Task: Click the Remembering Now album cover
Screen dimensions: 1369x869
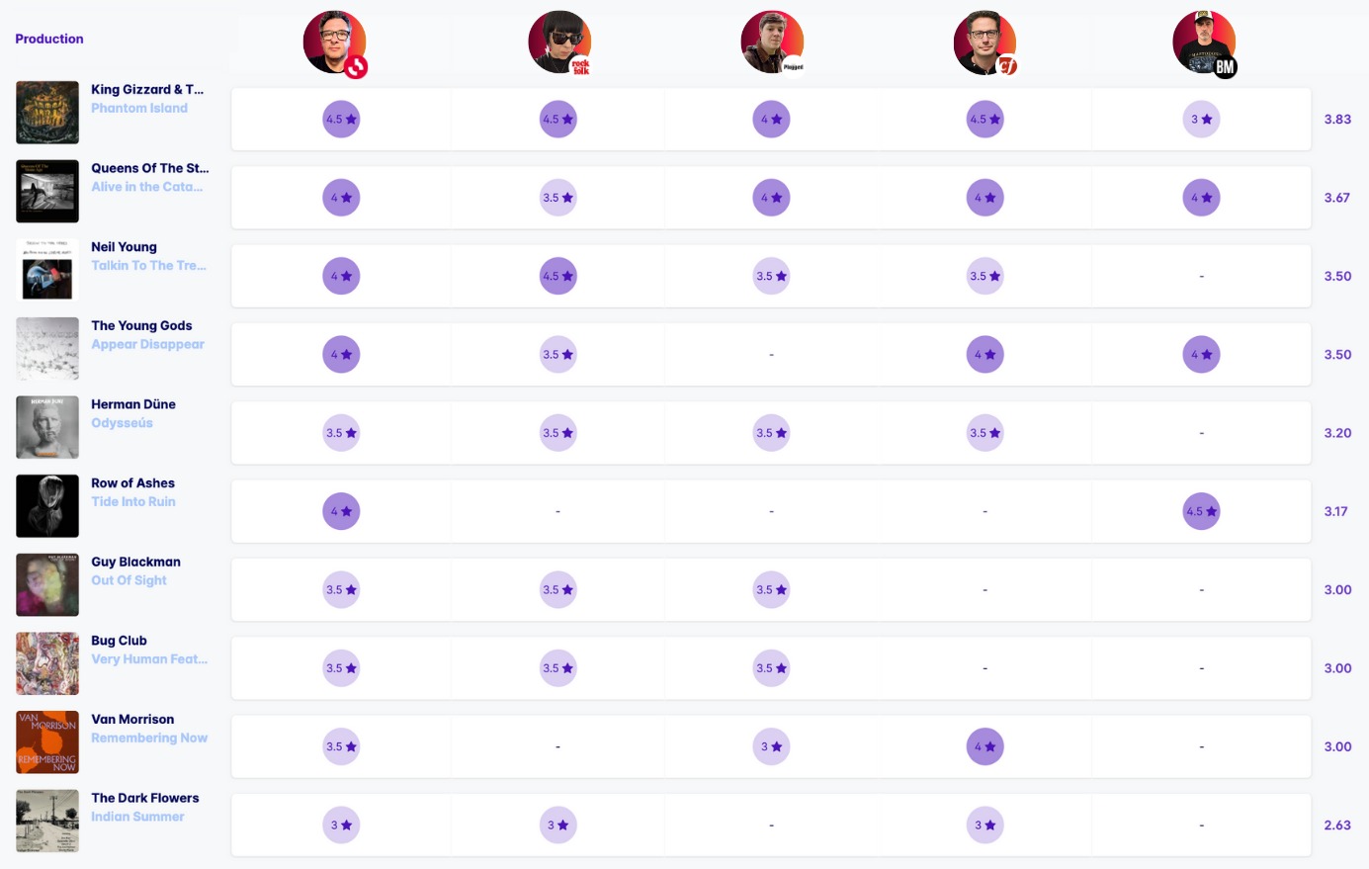Action: tap(47, 742)
